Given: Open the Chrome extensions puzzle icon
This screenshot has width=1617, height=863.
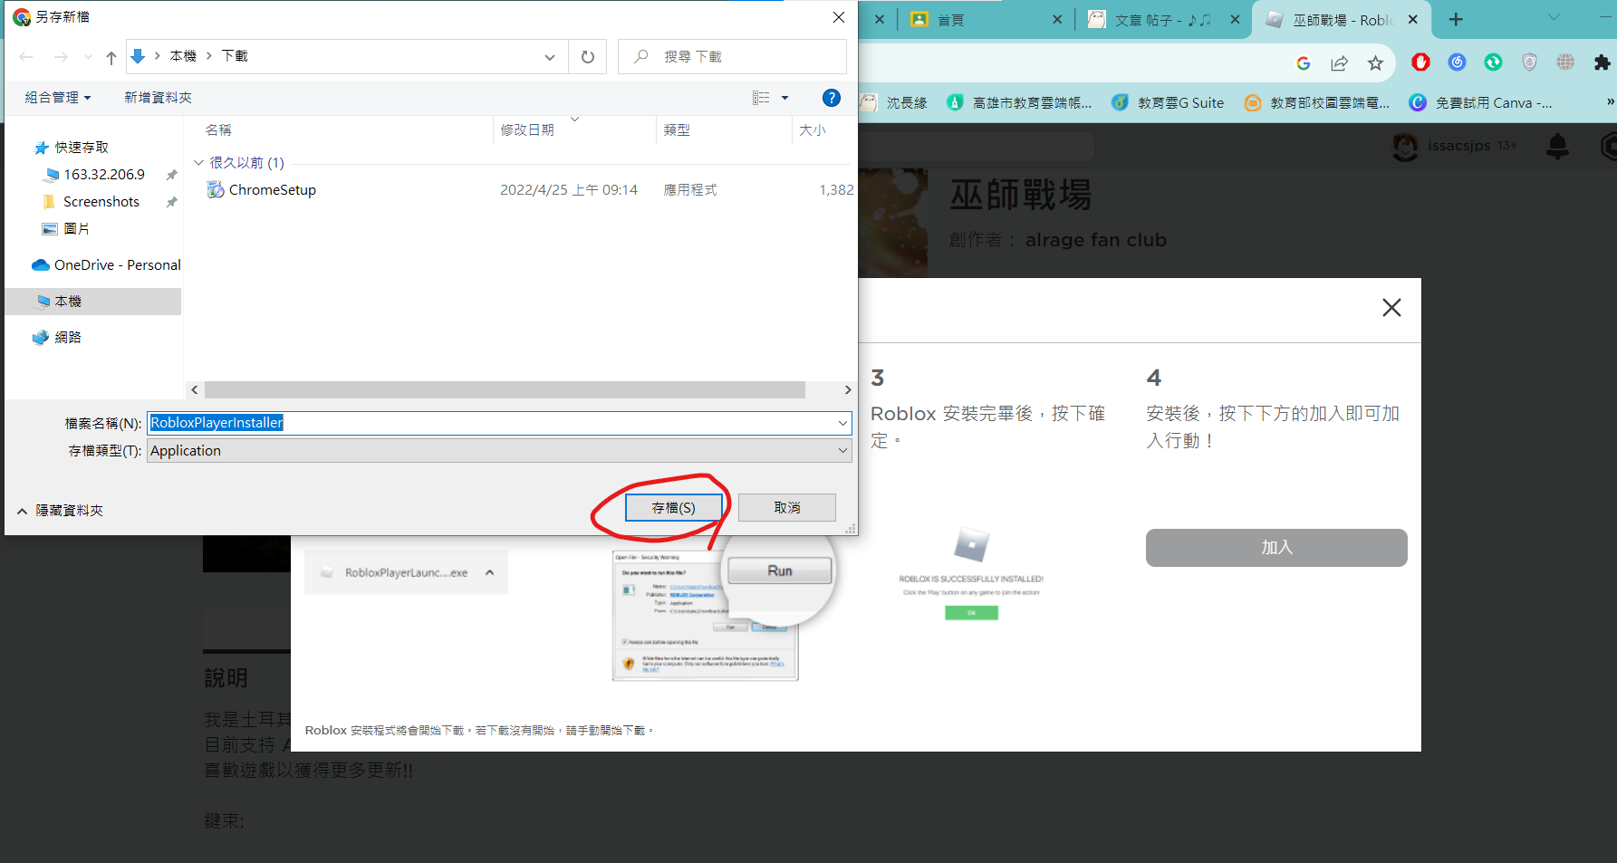Looking at the screenshot, I should tap(1602, 62).
